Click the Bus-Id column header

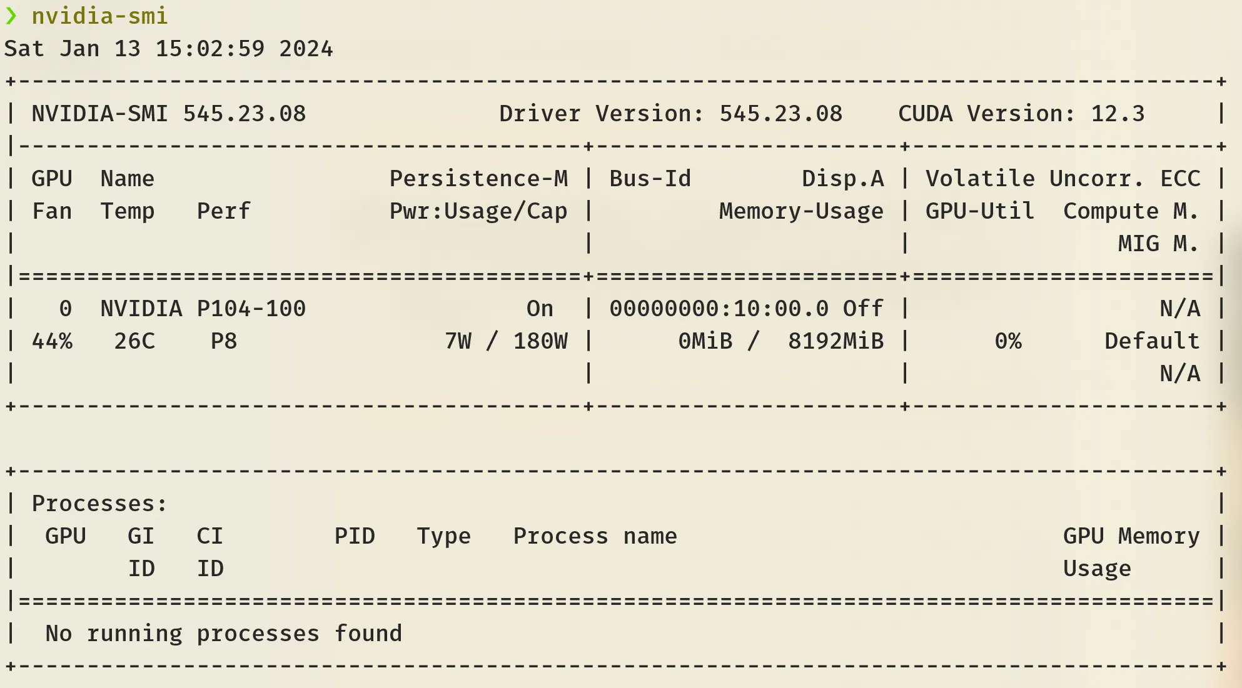click(x=650, y=179)
